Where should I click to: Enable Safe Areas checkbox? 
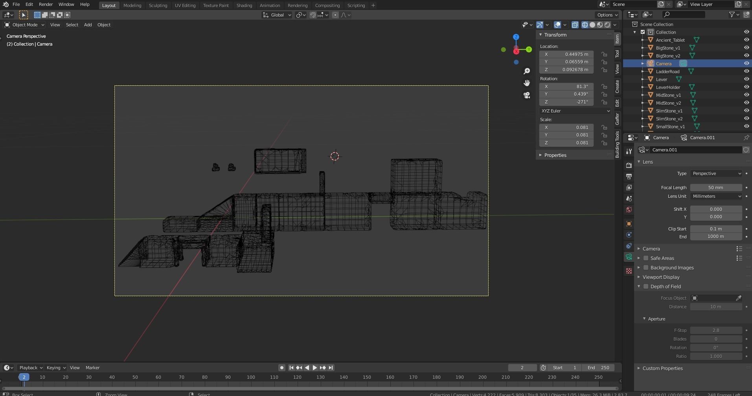tap(646, 258)
